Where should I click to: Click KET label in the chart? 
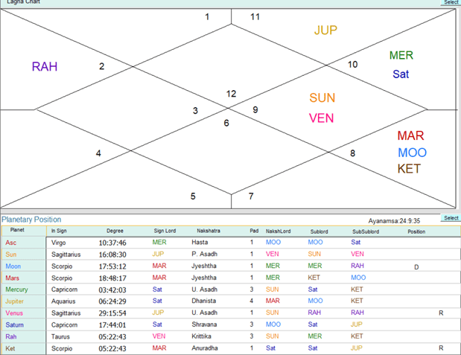click(409, 169)
